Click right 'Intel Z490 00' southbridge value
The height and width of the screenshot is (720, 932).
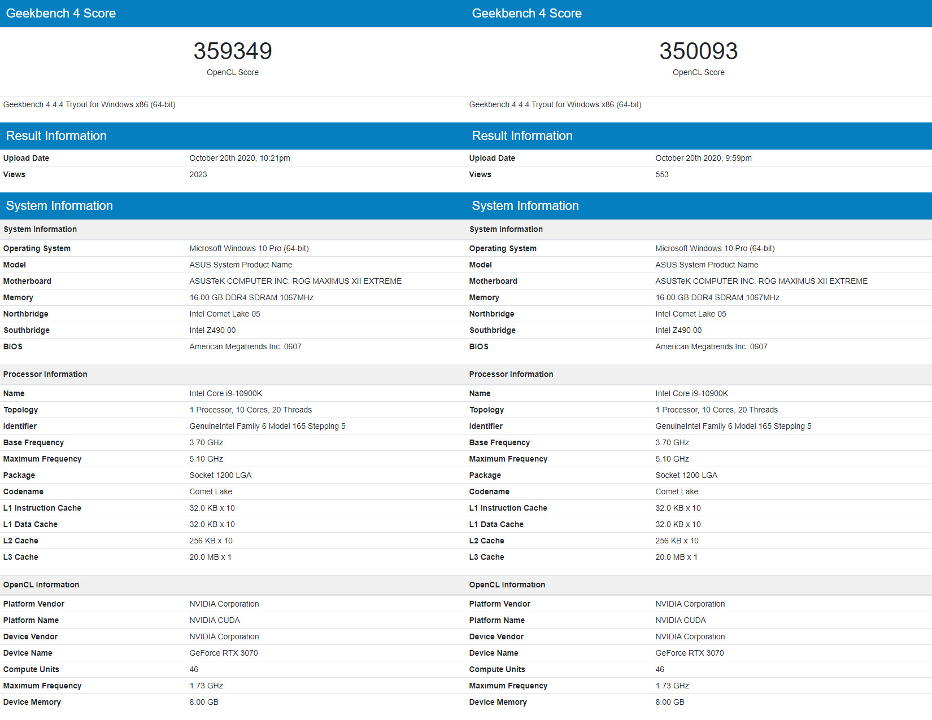(678, 330)
